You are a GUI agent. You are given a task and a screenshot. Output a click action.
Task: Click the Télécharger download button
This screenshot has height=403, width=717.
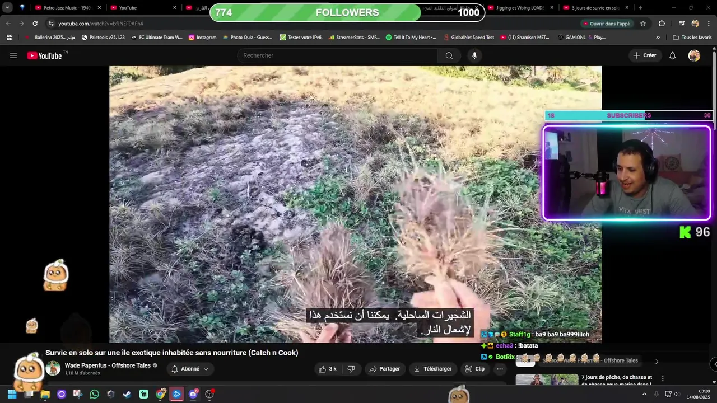click(x=432, y=369)
